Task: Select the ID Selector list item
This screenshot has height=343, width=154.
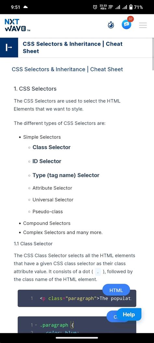Action: (x=47, y=161)
